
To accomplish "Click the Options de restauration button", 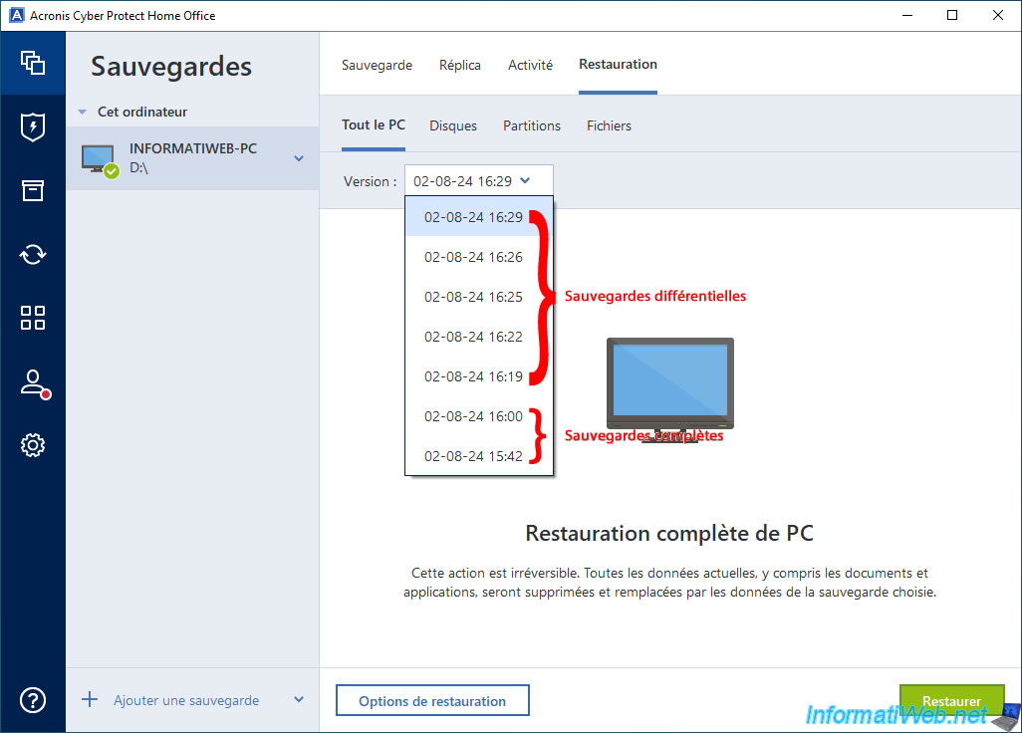I will click(432, 700).
